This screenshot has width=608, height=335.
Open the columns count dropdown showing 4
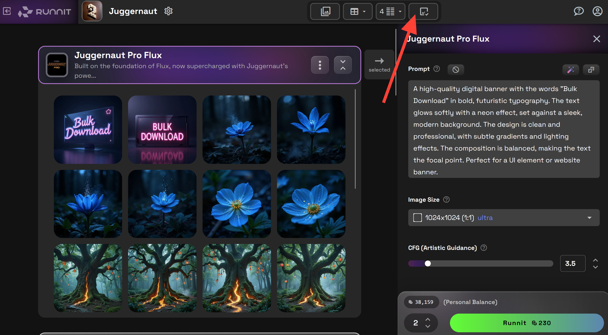(x=390, y=11)
